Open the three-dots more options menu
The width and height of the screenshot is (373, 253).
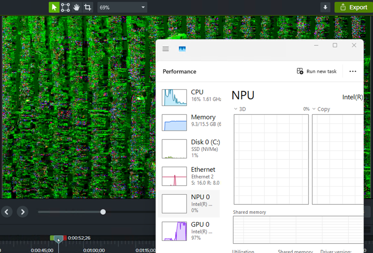click(353, 71)
